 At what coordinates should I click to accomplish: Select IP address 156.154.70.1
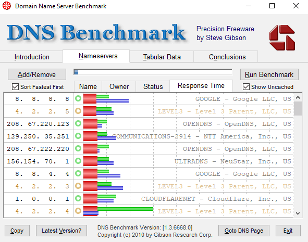pyautogui.click(x=39, y=161)
